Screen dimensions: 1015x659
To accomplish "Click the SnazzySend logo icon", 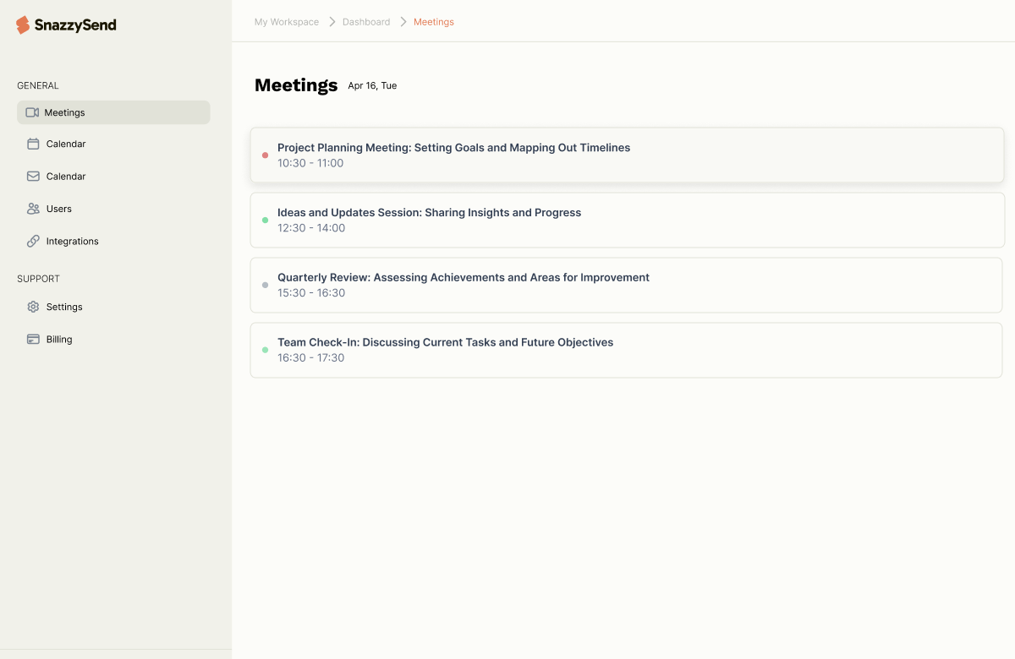I will coord(23,25).
